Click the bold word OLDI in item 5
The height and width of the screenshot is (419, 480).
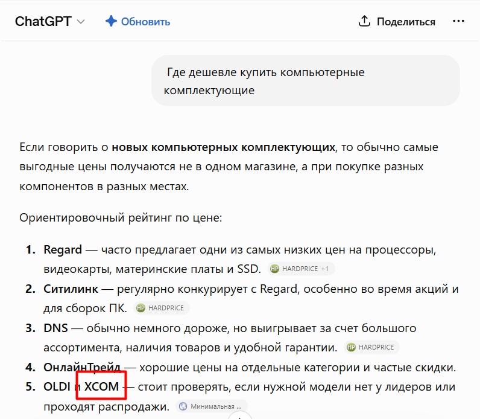(57, 387)
